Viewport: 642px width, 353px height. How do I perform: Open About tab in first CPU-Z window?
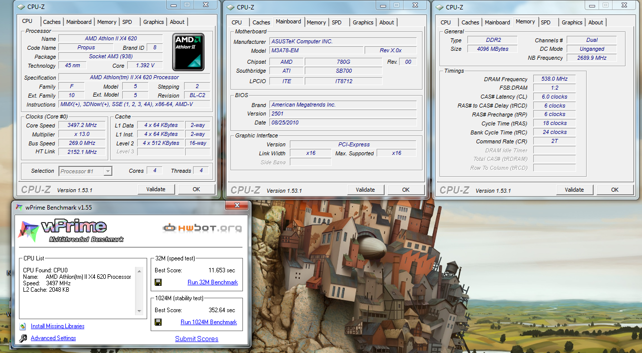[177, 22]
